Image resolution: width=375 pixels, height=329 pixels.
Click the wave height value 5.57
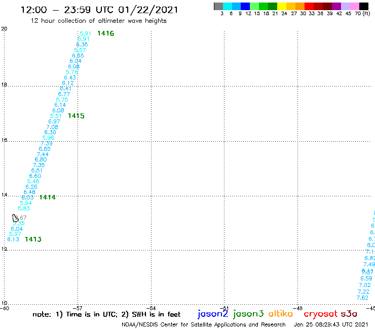click(80, 50)
